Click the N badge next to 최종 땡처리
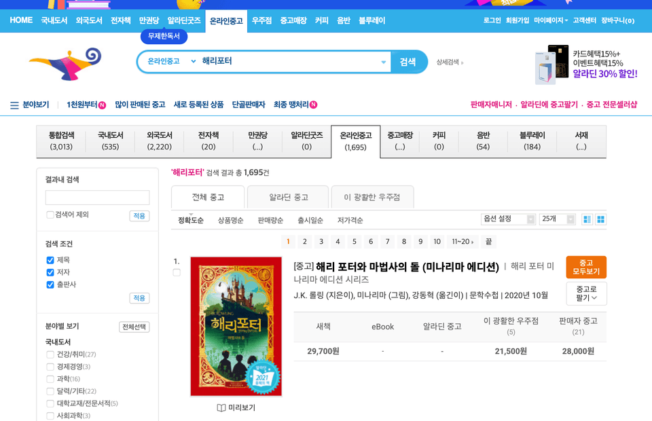The image size is (652, 421). 314,105
